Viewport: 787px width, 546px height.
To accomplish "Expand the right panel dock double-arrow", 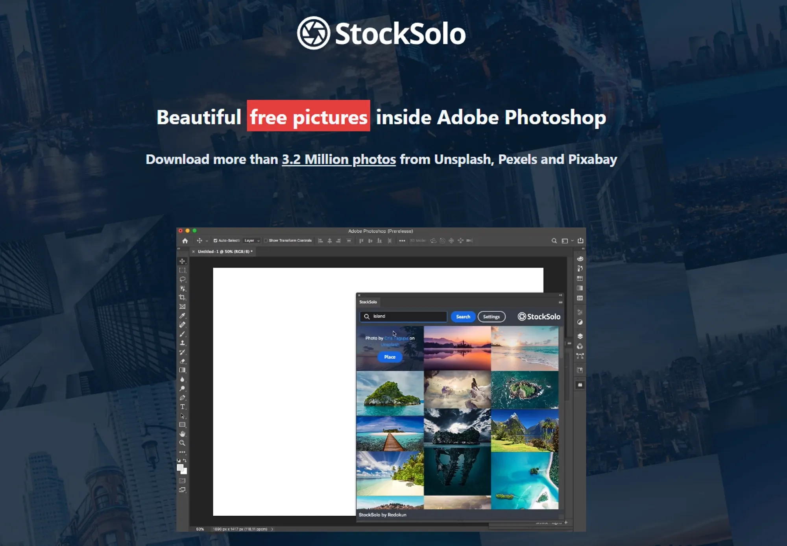I will (x=583, y=249).
